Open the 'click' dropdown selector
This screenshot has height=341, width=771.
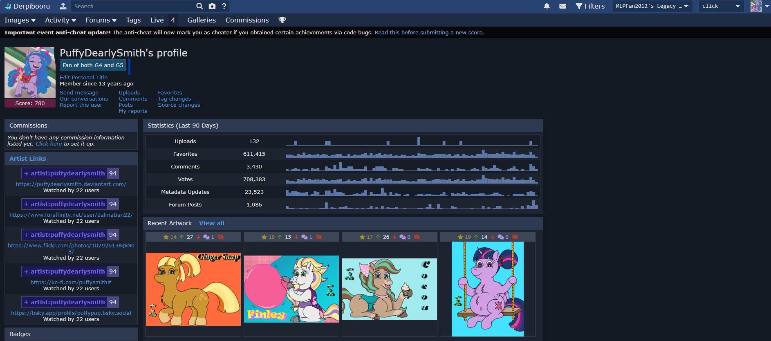click(x=721, y=6)
